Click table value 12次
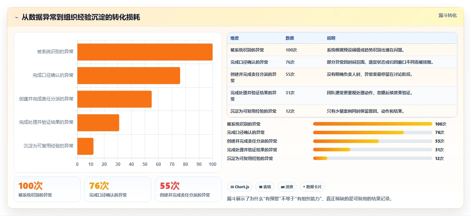 pos(290,111)
